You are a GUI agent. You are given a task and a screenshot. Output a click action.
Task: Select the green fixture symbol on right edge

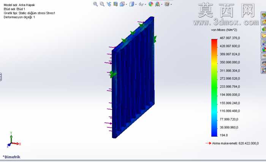[x=155, y=39]
